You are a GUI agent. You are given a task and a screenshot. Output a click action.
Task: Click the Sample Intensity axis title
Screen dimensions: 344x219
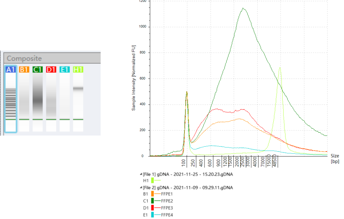pyautogui.click(x=133, y=78)
